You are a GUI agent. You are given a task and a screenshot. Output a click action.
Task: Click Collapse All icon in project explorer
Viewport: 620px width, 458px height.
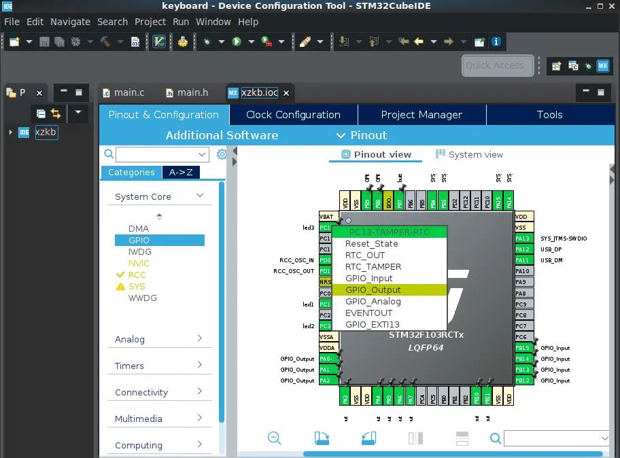41,113
